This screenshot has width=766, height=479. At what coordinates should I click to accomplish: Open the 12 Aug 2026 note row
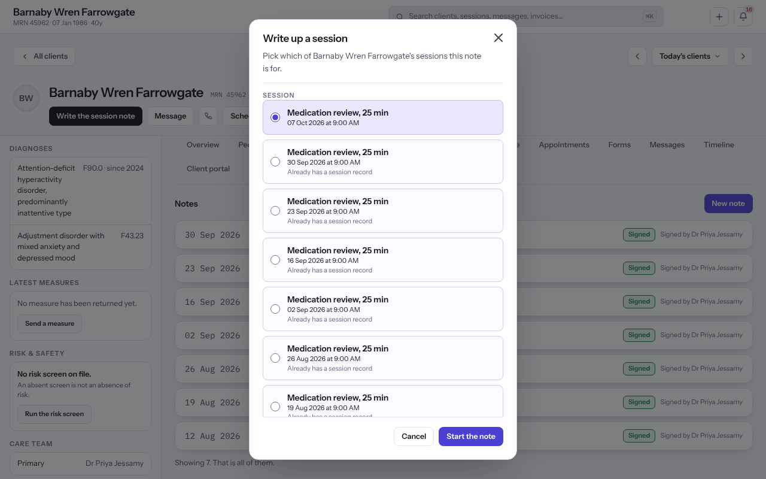464,436
